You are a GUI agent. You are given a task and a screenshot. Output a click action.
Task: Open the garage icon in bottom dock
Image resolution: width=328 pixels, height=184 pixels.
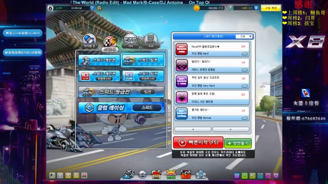point(156,174)
